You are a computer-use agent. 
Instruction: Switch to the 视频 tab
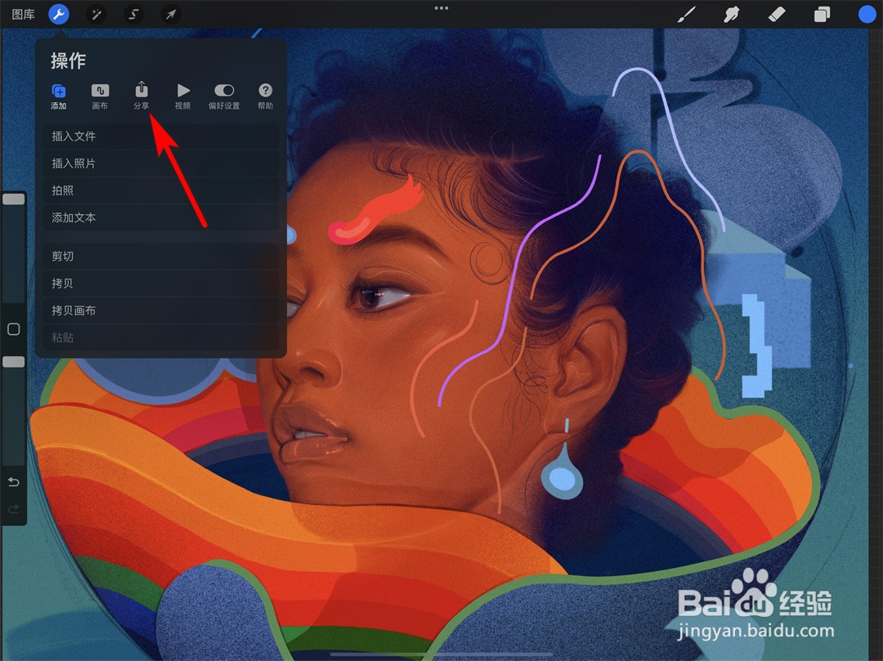(x=182, y=96)
